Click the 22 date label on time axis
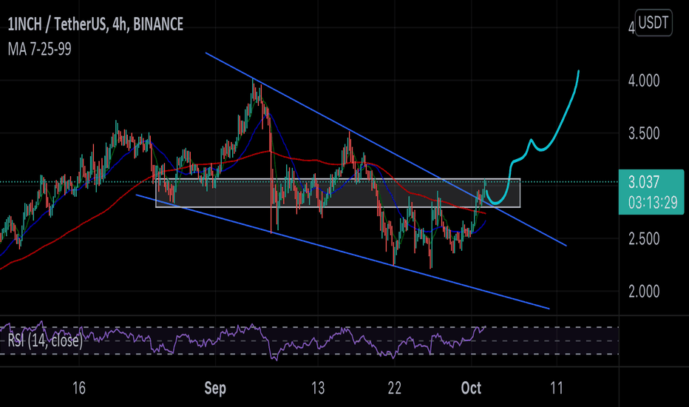This screenshot has width=689, height=407. tap(395, 388)
